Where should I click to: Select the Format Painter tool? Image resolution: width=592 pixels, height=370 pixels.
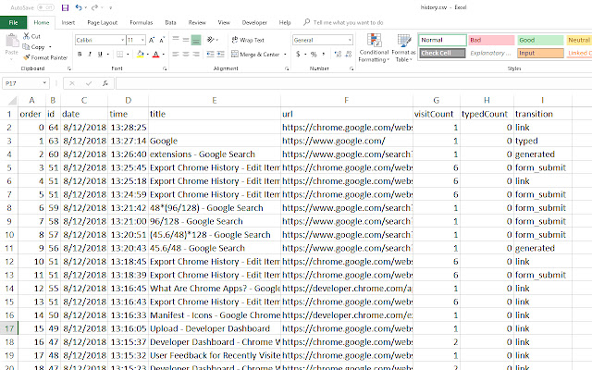coord(46,57)
